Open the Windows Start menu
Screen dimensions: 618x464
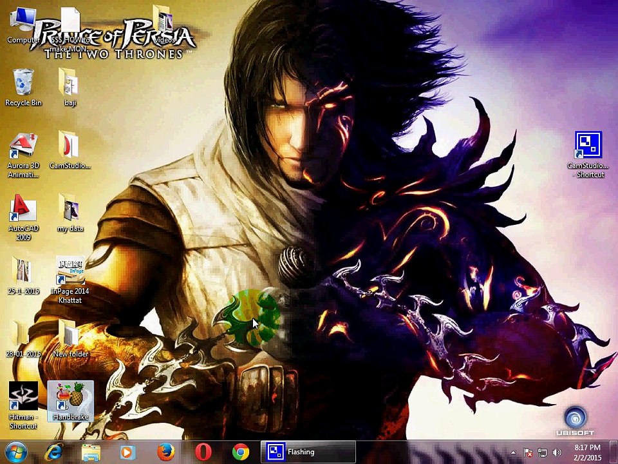pos(15,452)
